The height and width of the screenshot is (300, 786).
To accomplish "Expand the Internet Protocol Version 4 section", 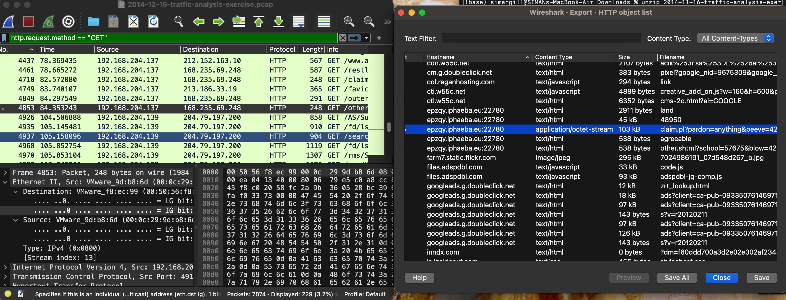I will click(x=5, y=267).
